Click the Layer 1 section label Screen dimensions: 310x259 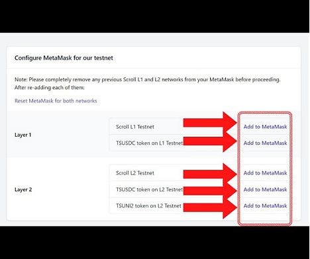tap(23, 135)
